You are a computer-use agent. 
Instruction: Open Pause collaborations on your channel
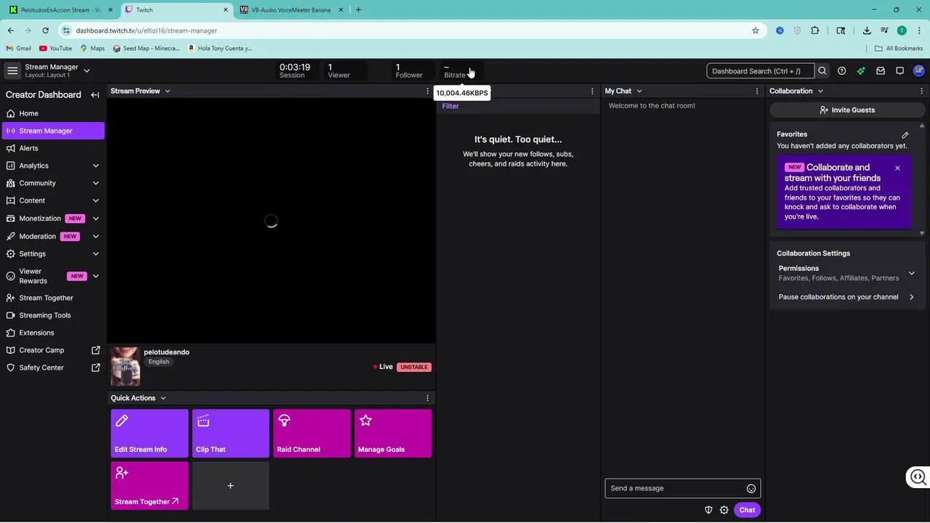(847, 297)
